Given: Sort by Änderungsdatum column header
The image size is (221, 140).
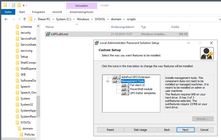Looking at the screenshot, I should pos(125,27).
